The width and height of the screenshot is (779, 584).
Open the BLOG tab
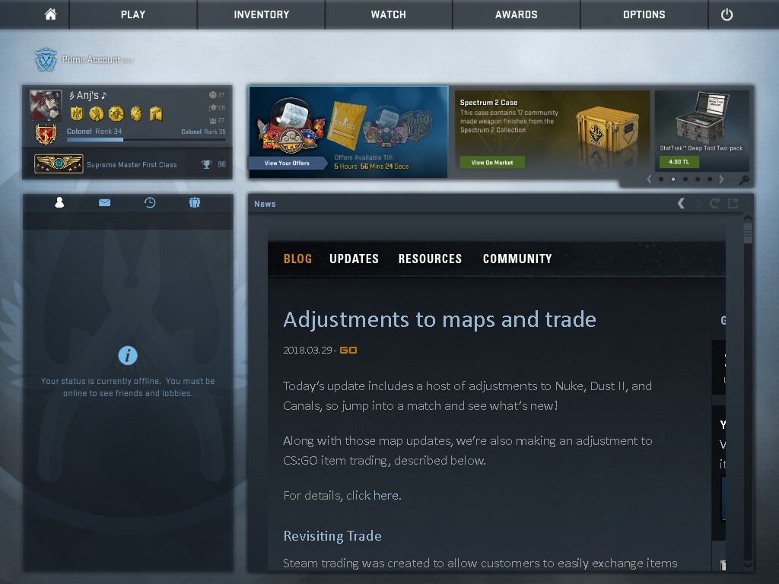point(297,259)
